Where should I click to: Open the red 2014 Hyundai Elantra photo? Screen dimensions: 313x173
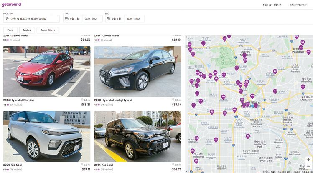[x=47, y=71]
